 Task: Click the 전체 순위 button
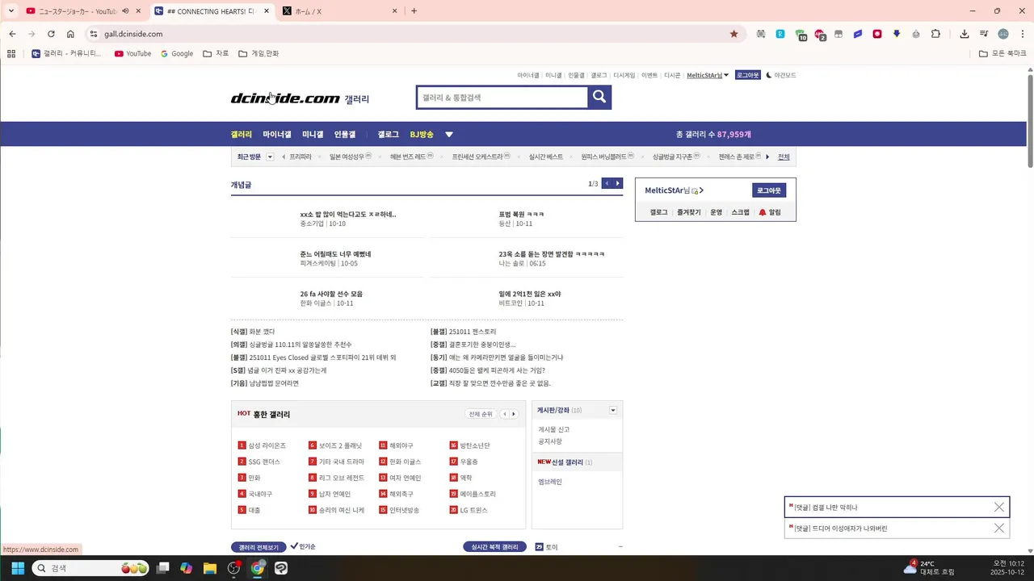click(x=481, y=414)
